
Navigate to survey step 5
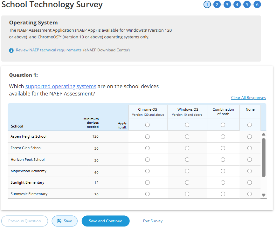(x=247, y=4)
